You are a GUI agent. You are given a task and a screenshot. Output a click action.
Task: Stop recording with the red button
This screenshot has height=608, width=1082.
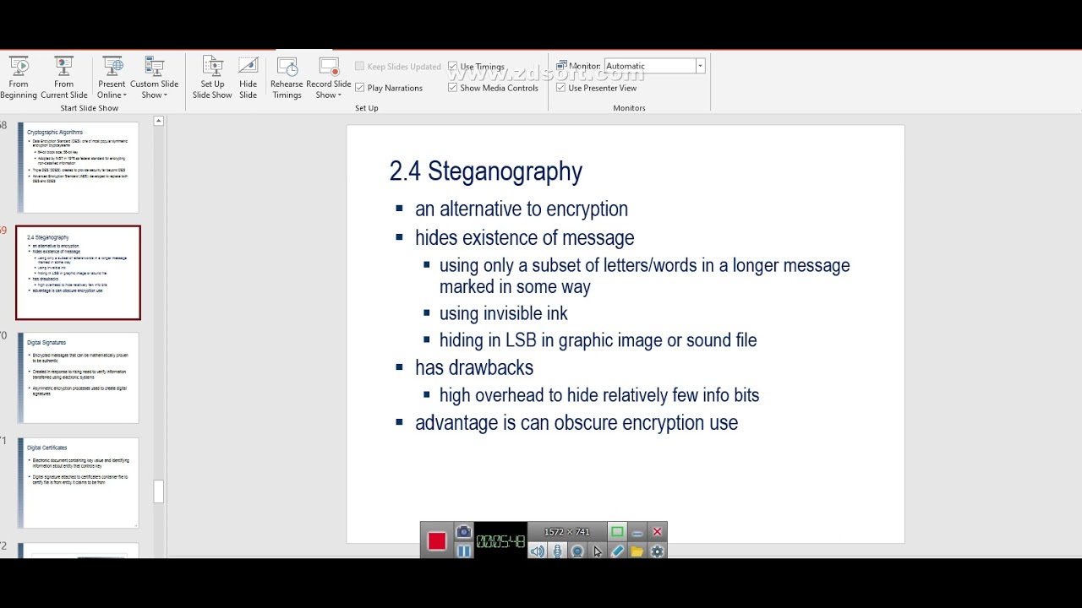pos(437,541)
